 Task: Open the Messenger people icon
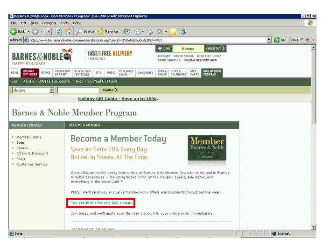(182, 32)
